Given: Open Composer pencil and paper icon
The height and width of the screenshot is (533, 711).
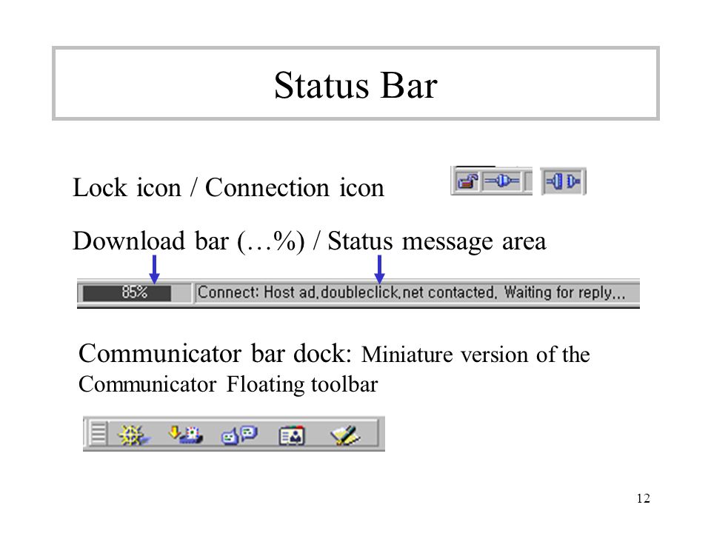Looking at the screenshot, I should click(x=346, y=435).
